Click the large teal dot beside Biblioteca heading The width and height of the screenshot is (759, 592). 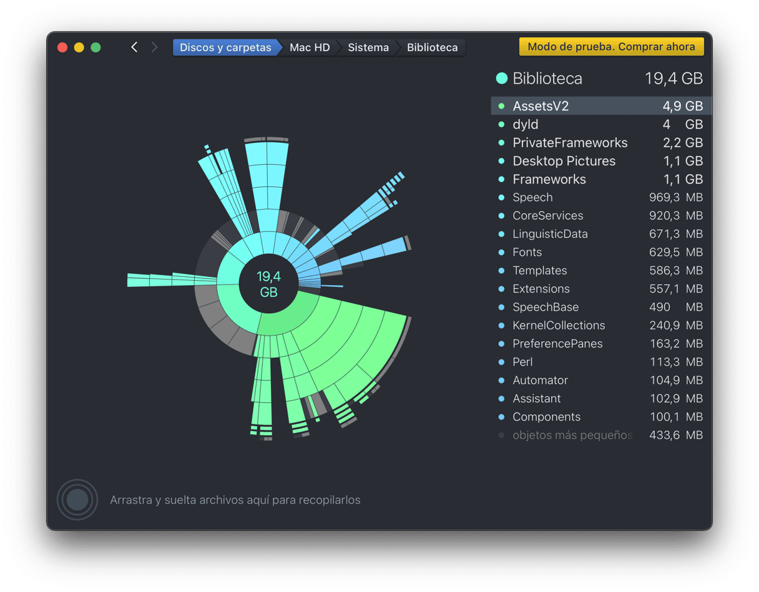[501, 79]
